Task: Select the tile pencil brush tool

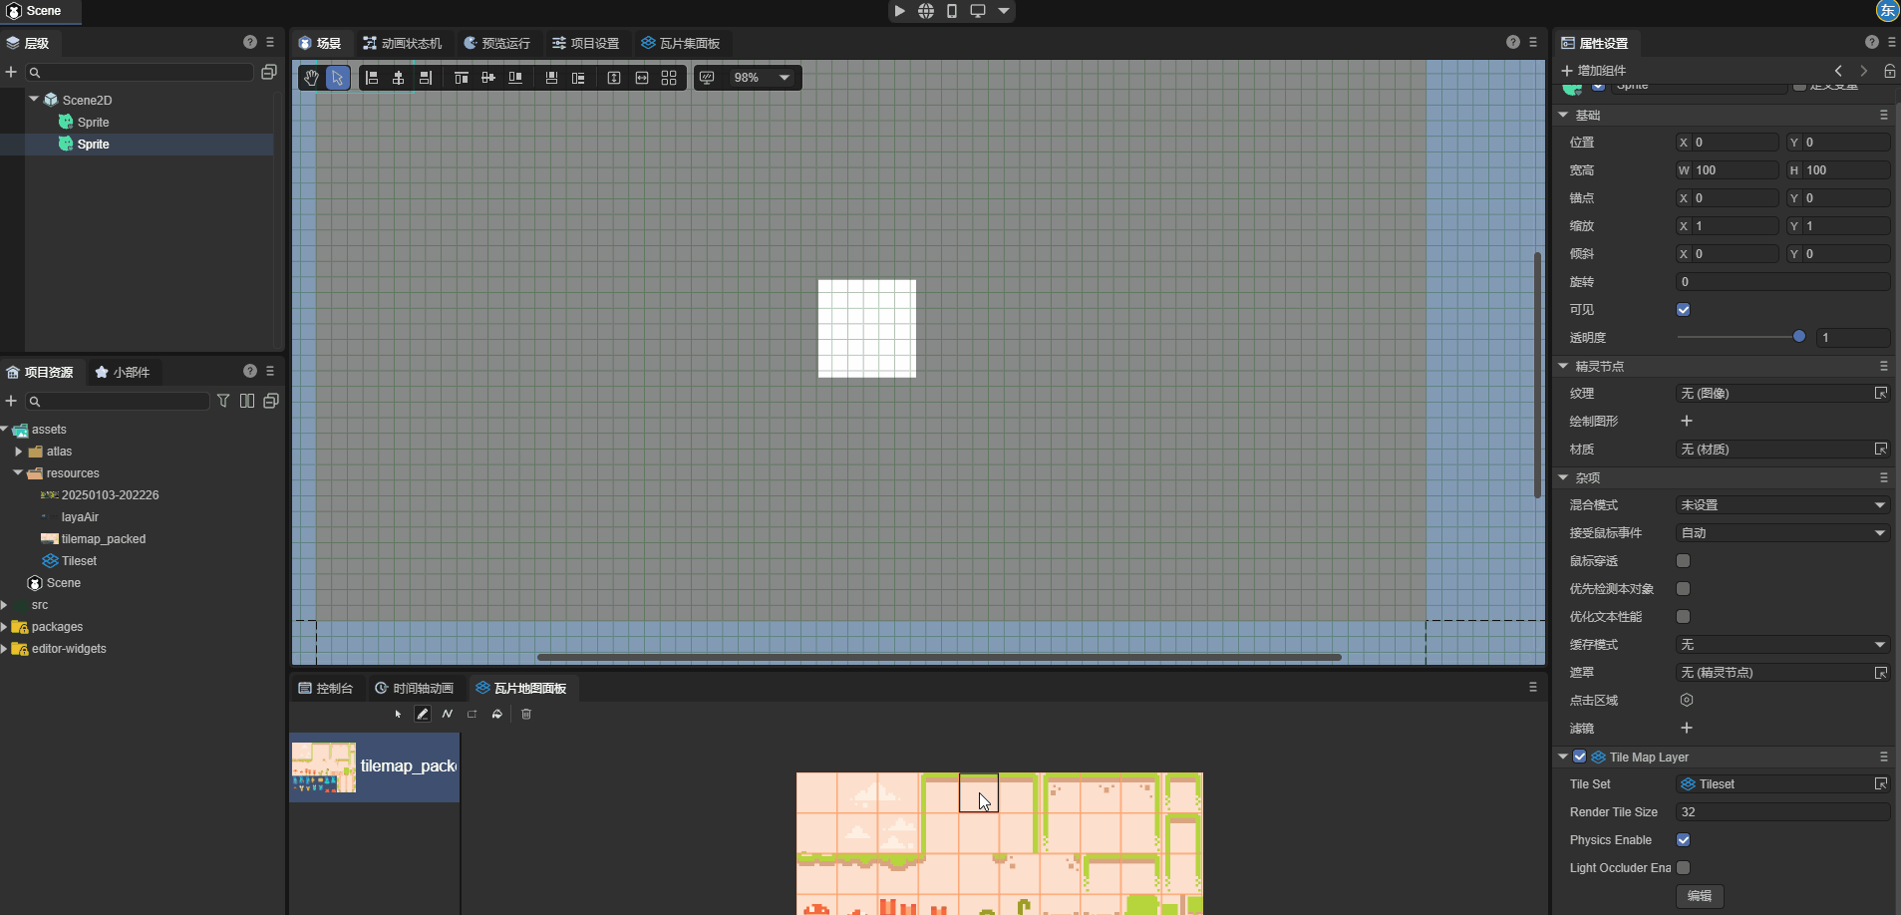Action: pos(423,714)
